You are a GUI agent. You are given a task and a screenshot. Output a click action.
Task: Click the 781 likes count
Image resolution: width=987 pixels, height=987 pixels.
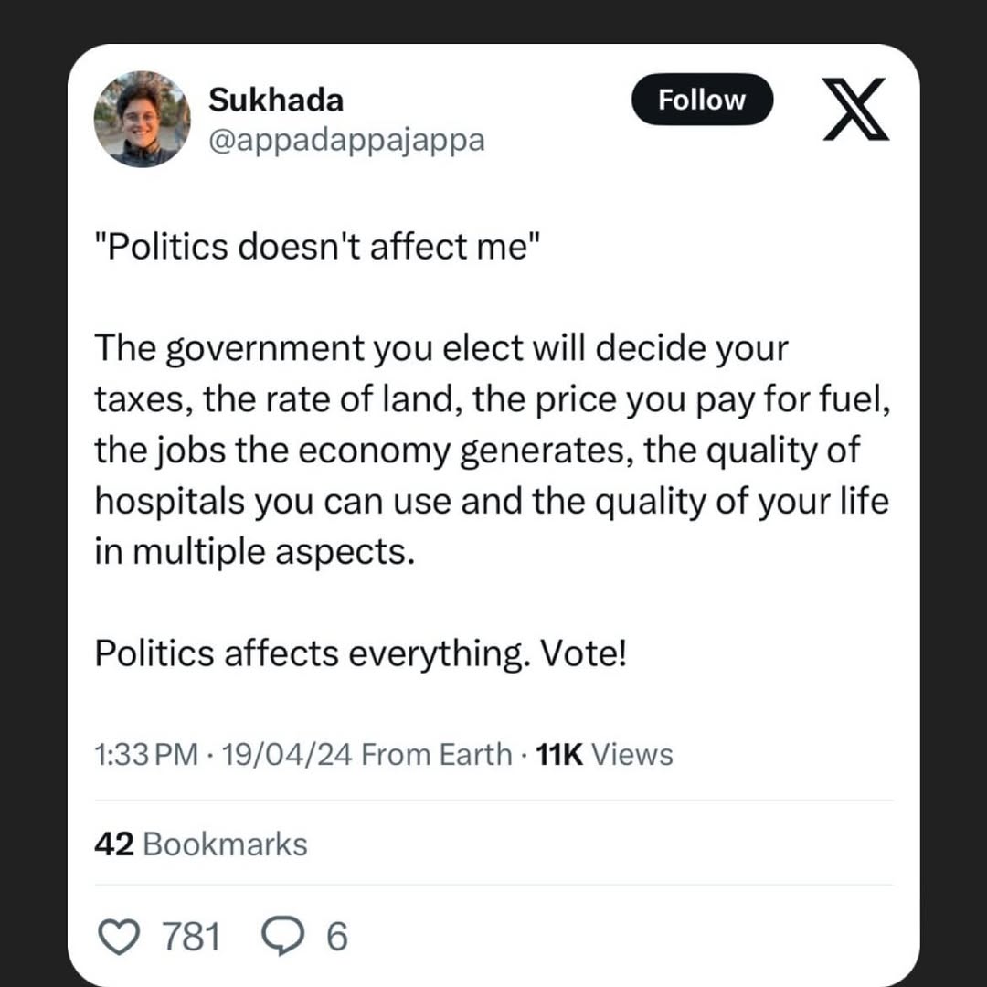pos(191,937)
